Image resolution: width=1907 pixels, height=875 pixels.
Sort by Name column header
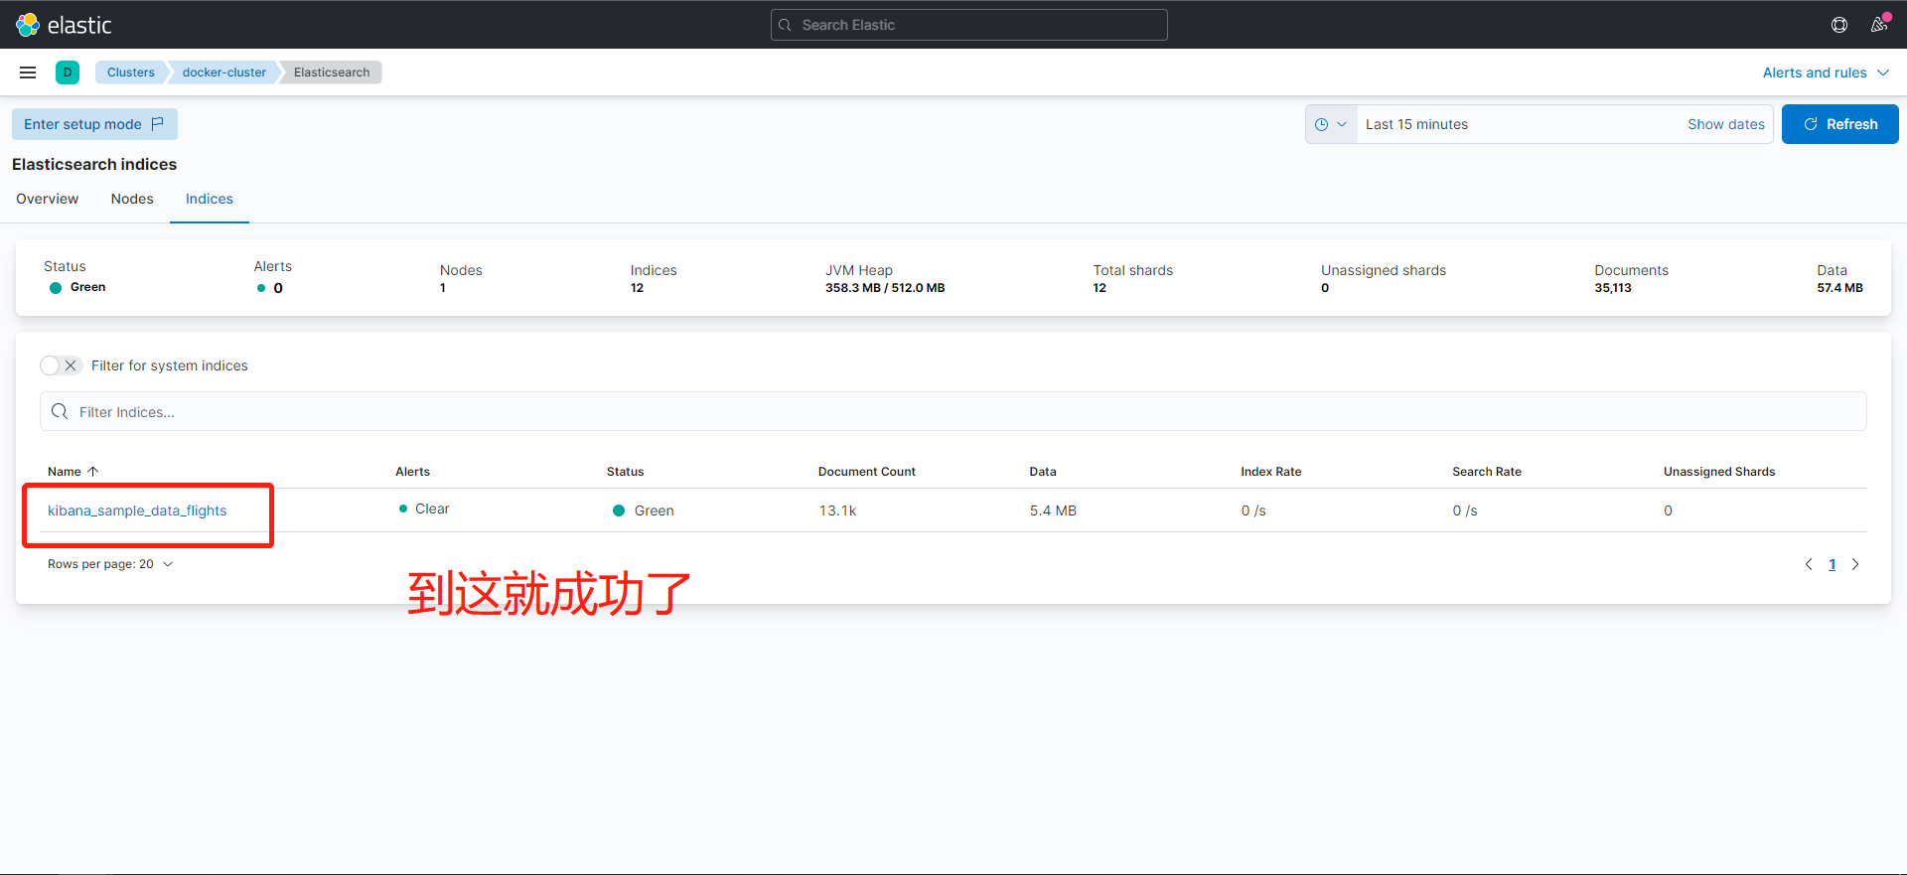click(x=73, y=472)
